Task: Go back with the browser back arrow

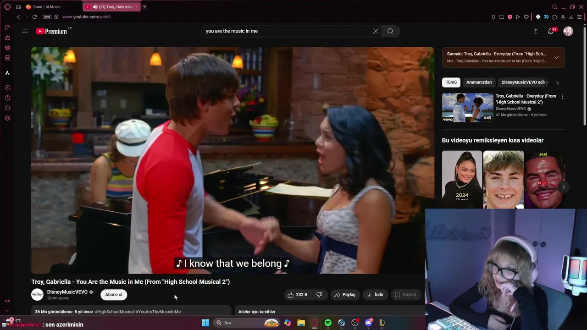Action: [18, 17]
